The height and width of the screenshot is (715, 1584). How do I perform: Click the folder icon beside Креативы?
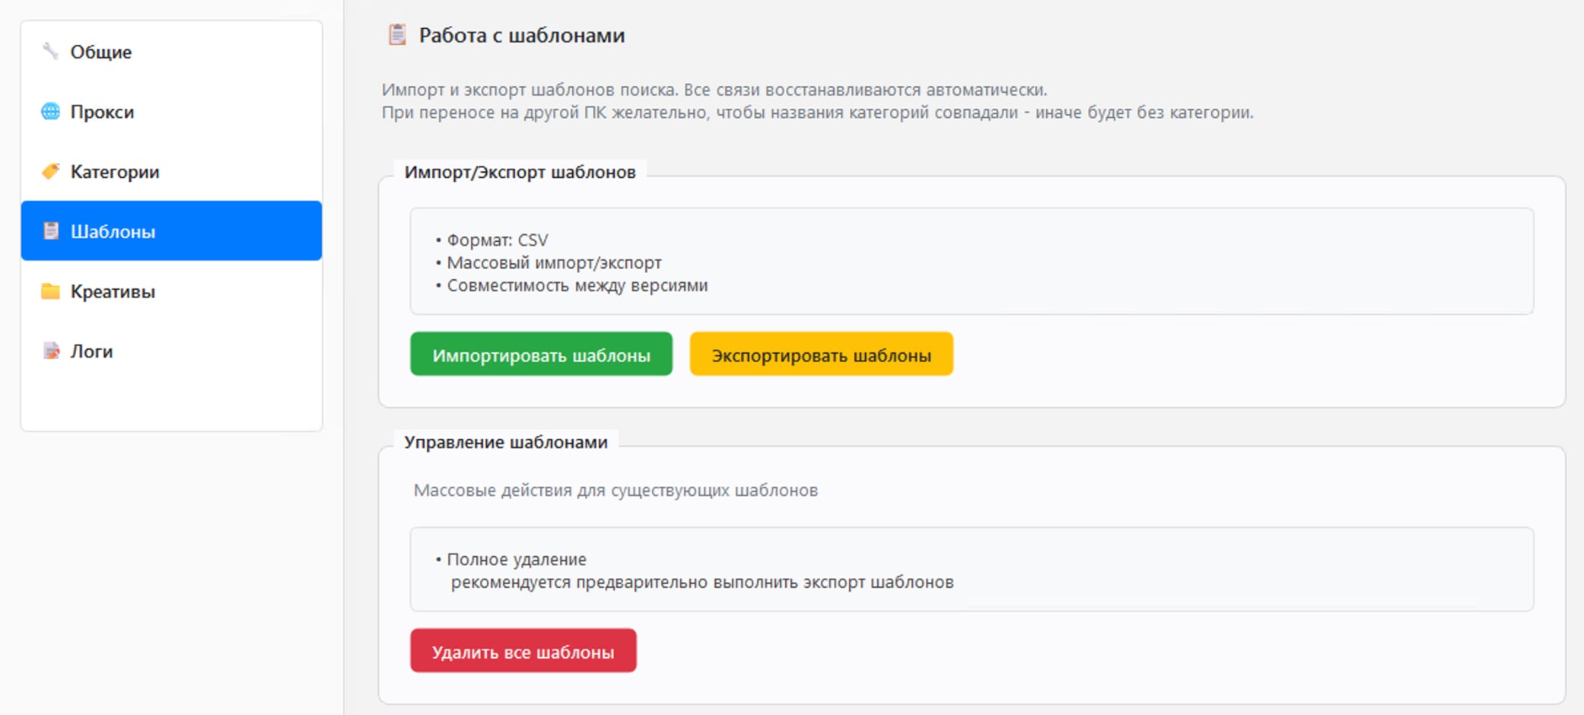(50, 291)
